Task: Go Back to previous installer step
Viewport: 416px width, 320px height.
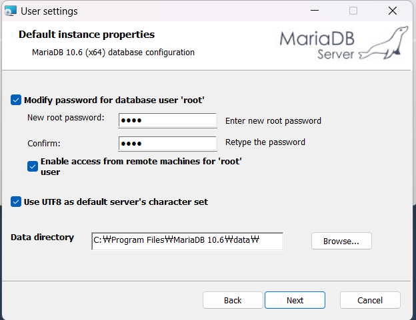Action: [x=233, y=300]
